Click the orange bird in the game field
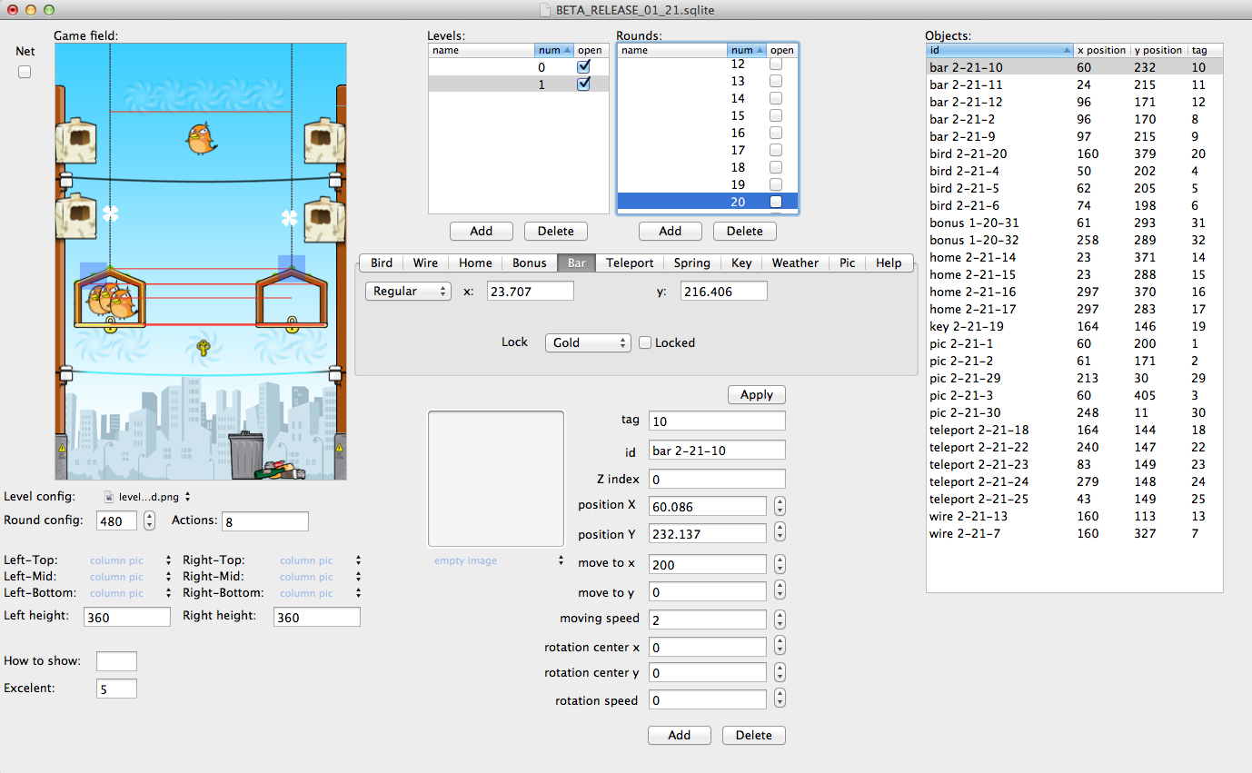This screenshot has width=1252, height=773. click(x=201, y=139)
